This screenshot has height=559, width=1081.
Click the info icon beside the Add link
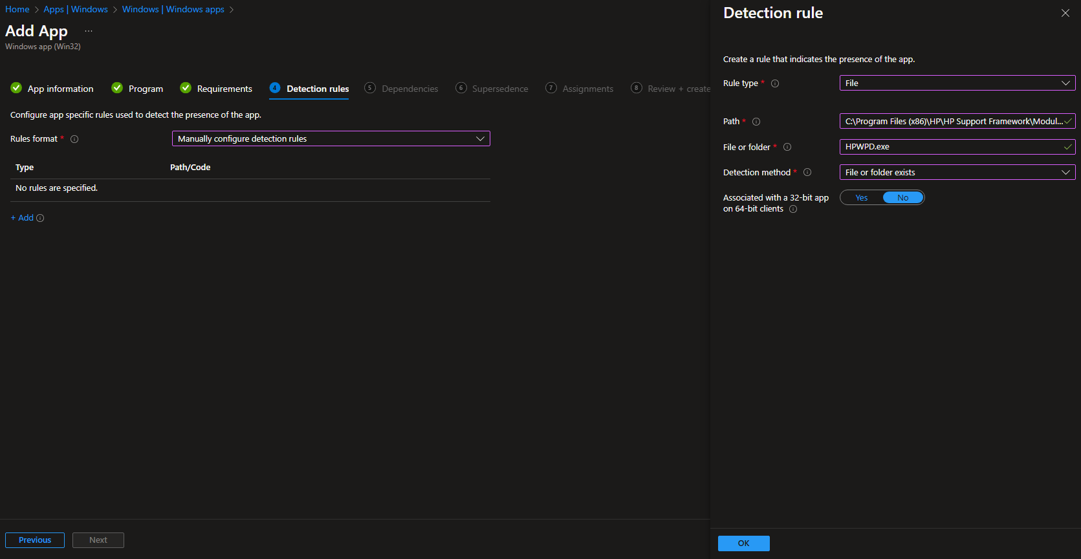(40, 218)
